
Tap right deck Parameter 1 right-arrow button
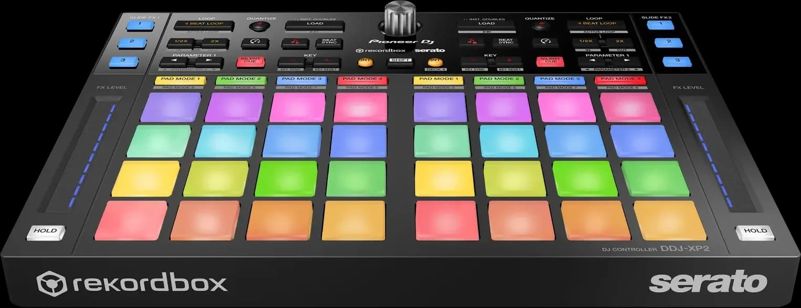click(626, 61)
